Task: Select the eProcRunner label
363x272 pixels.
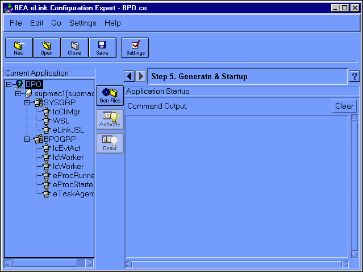Action: 73,175
